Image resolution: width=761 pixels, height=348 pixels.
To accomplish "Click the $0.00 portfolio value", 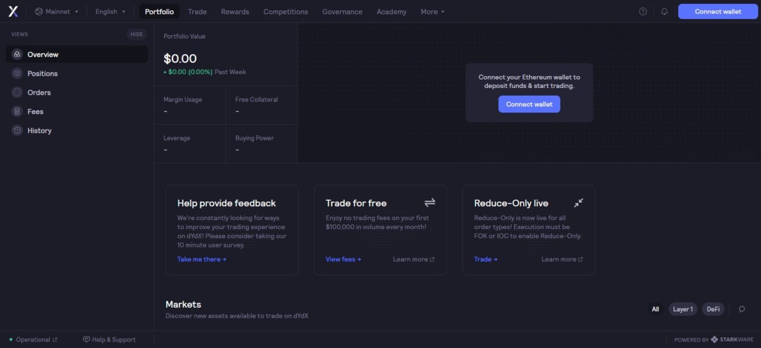I will [x=180, y=58].
